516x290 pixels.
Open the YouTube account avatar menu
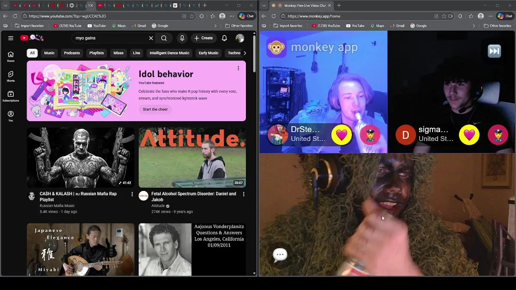pyautogui.click(x=240, y=38)
